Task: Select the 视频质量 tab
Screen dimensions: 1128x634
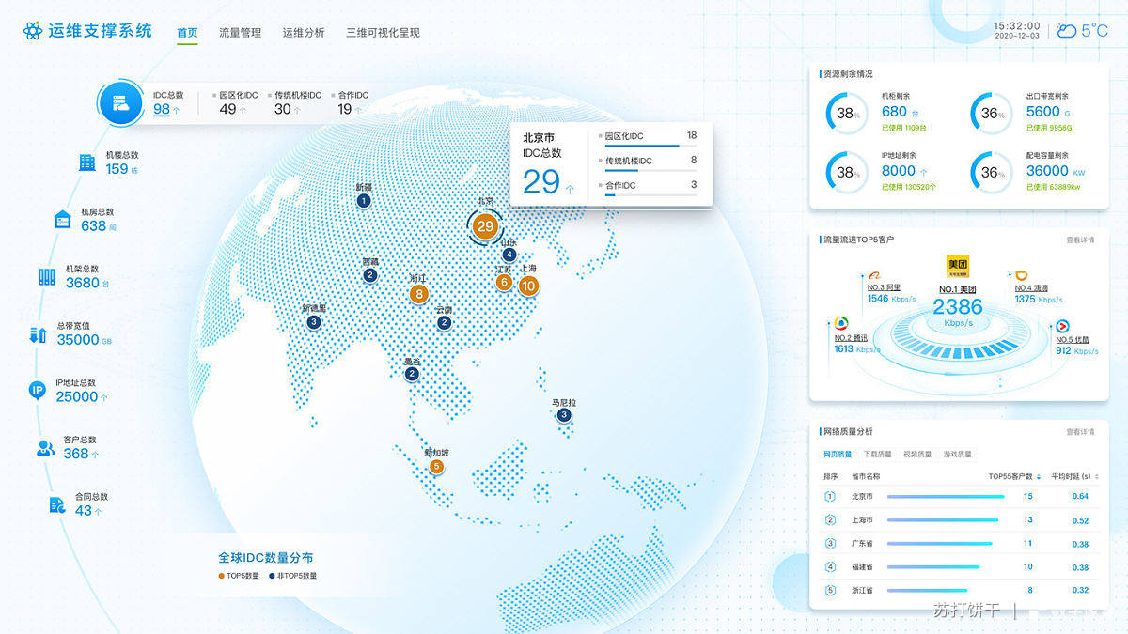Action: [916, 454]
